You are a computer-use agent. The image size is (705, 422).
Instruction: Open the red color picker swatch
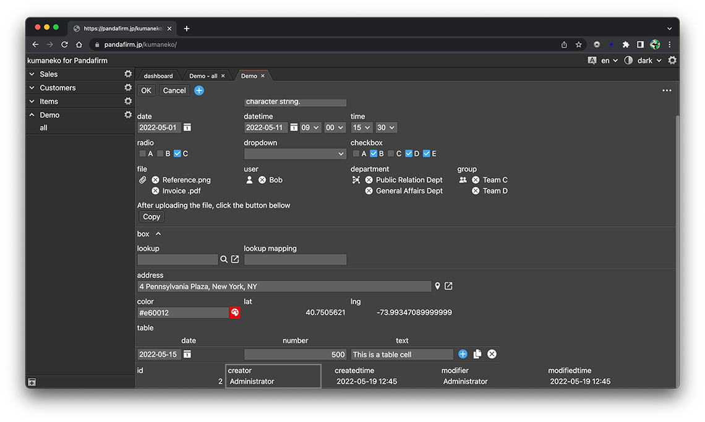click(x=235, y=313)
